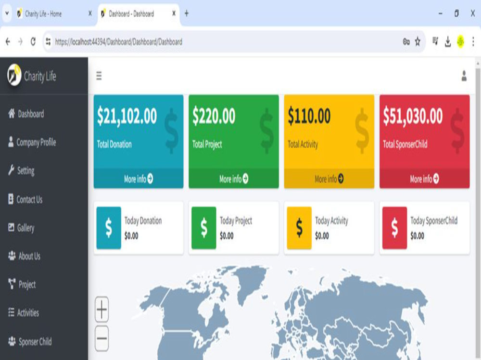
Task: Click the $110.00 Total Activity amount
Action: tap(309, 116)
